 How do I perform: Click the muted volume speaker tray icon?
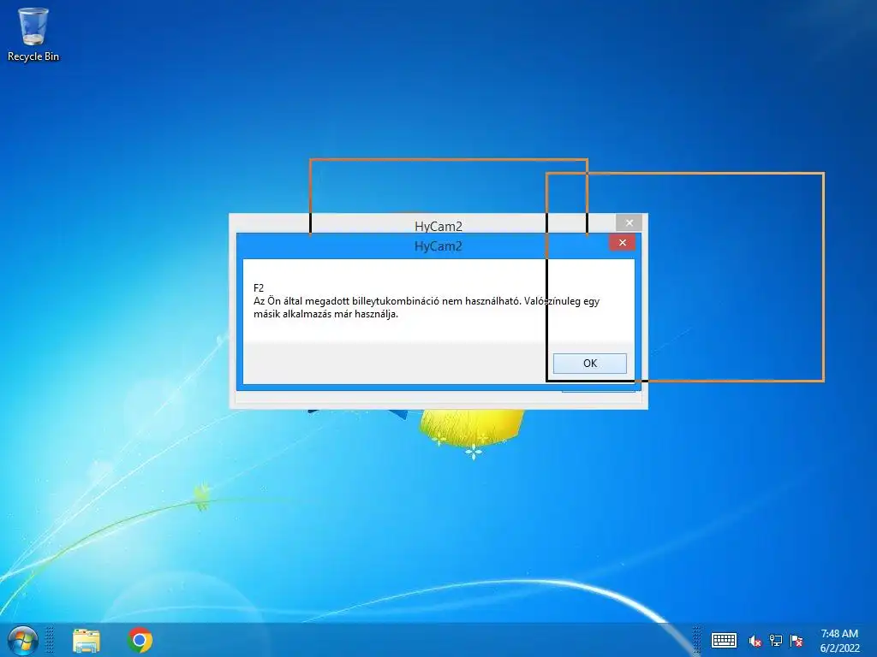755,641
